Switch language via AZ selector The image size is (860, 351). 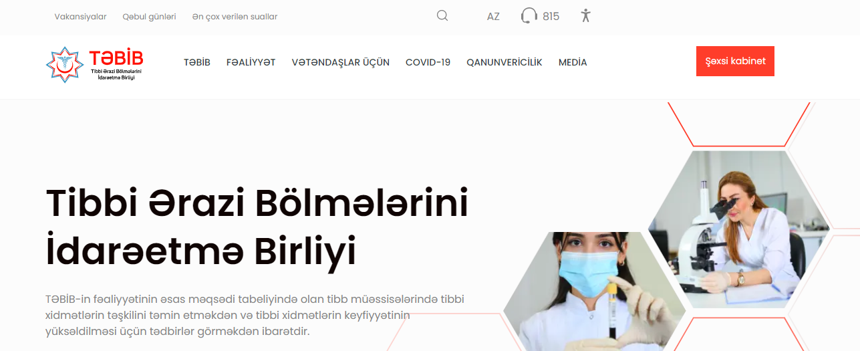(x=493, y=17)
